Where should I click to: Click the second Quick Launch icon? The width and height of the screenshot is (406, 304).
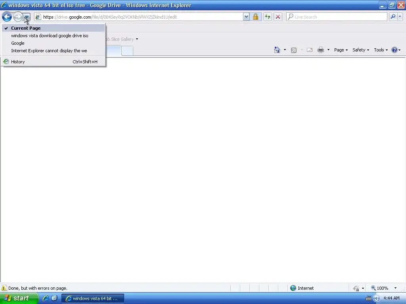tap(54, 298)
